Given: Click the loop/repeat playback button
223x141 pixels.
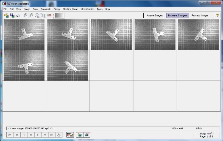Looking at the screenshot, I should click(x=59, y=135).
